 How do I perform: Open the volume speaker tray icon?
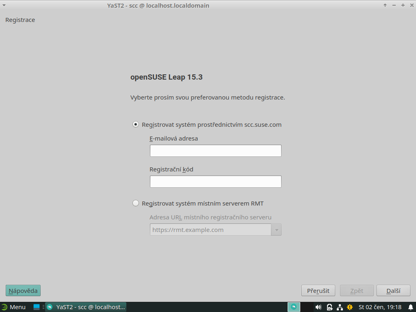point(318,307)
